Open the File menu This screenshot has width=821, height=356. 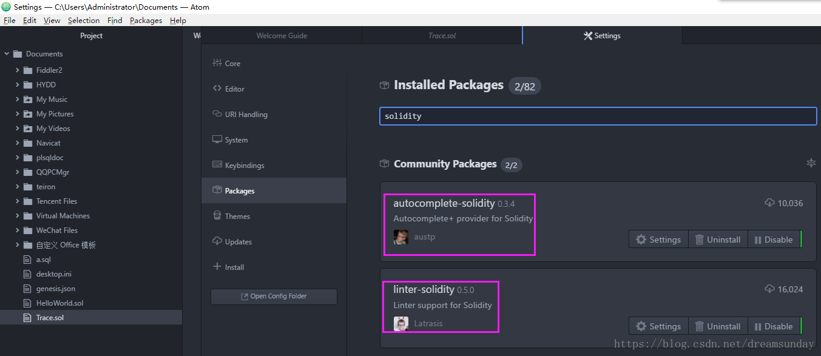click(x=9, y=20)
